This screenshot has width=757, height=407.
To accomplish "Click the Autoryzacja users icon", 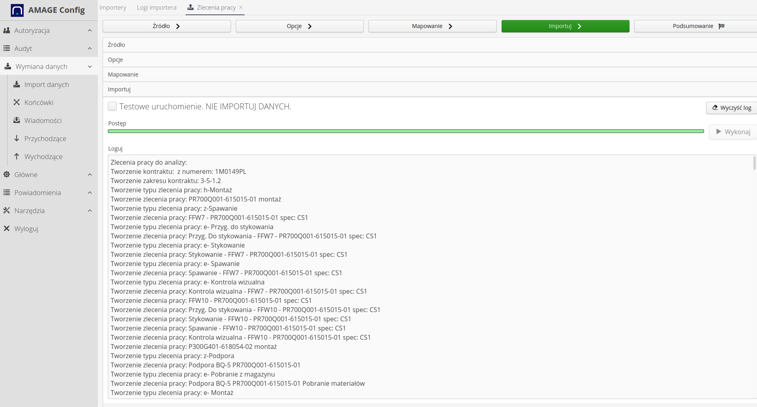I will [x=6, y=30].
